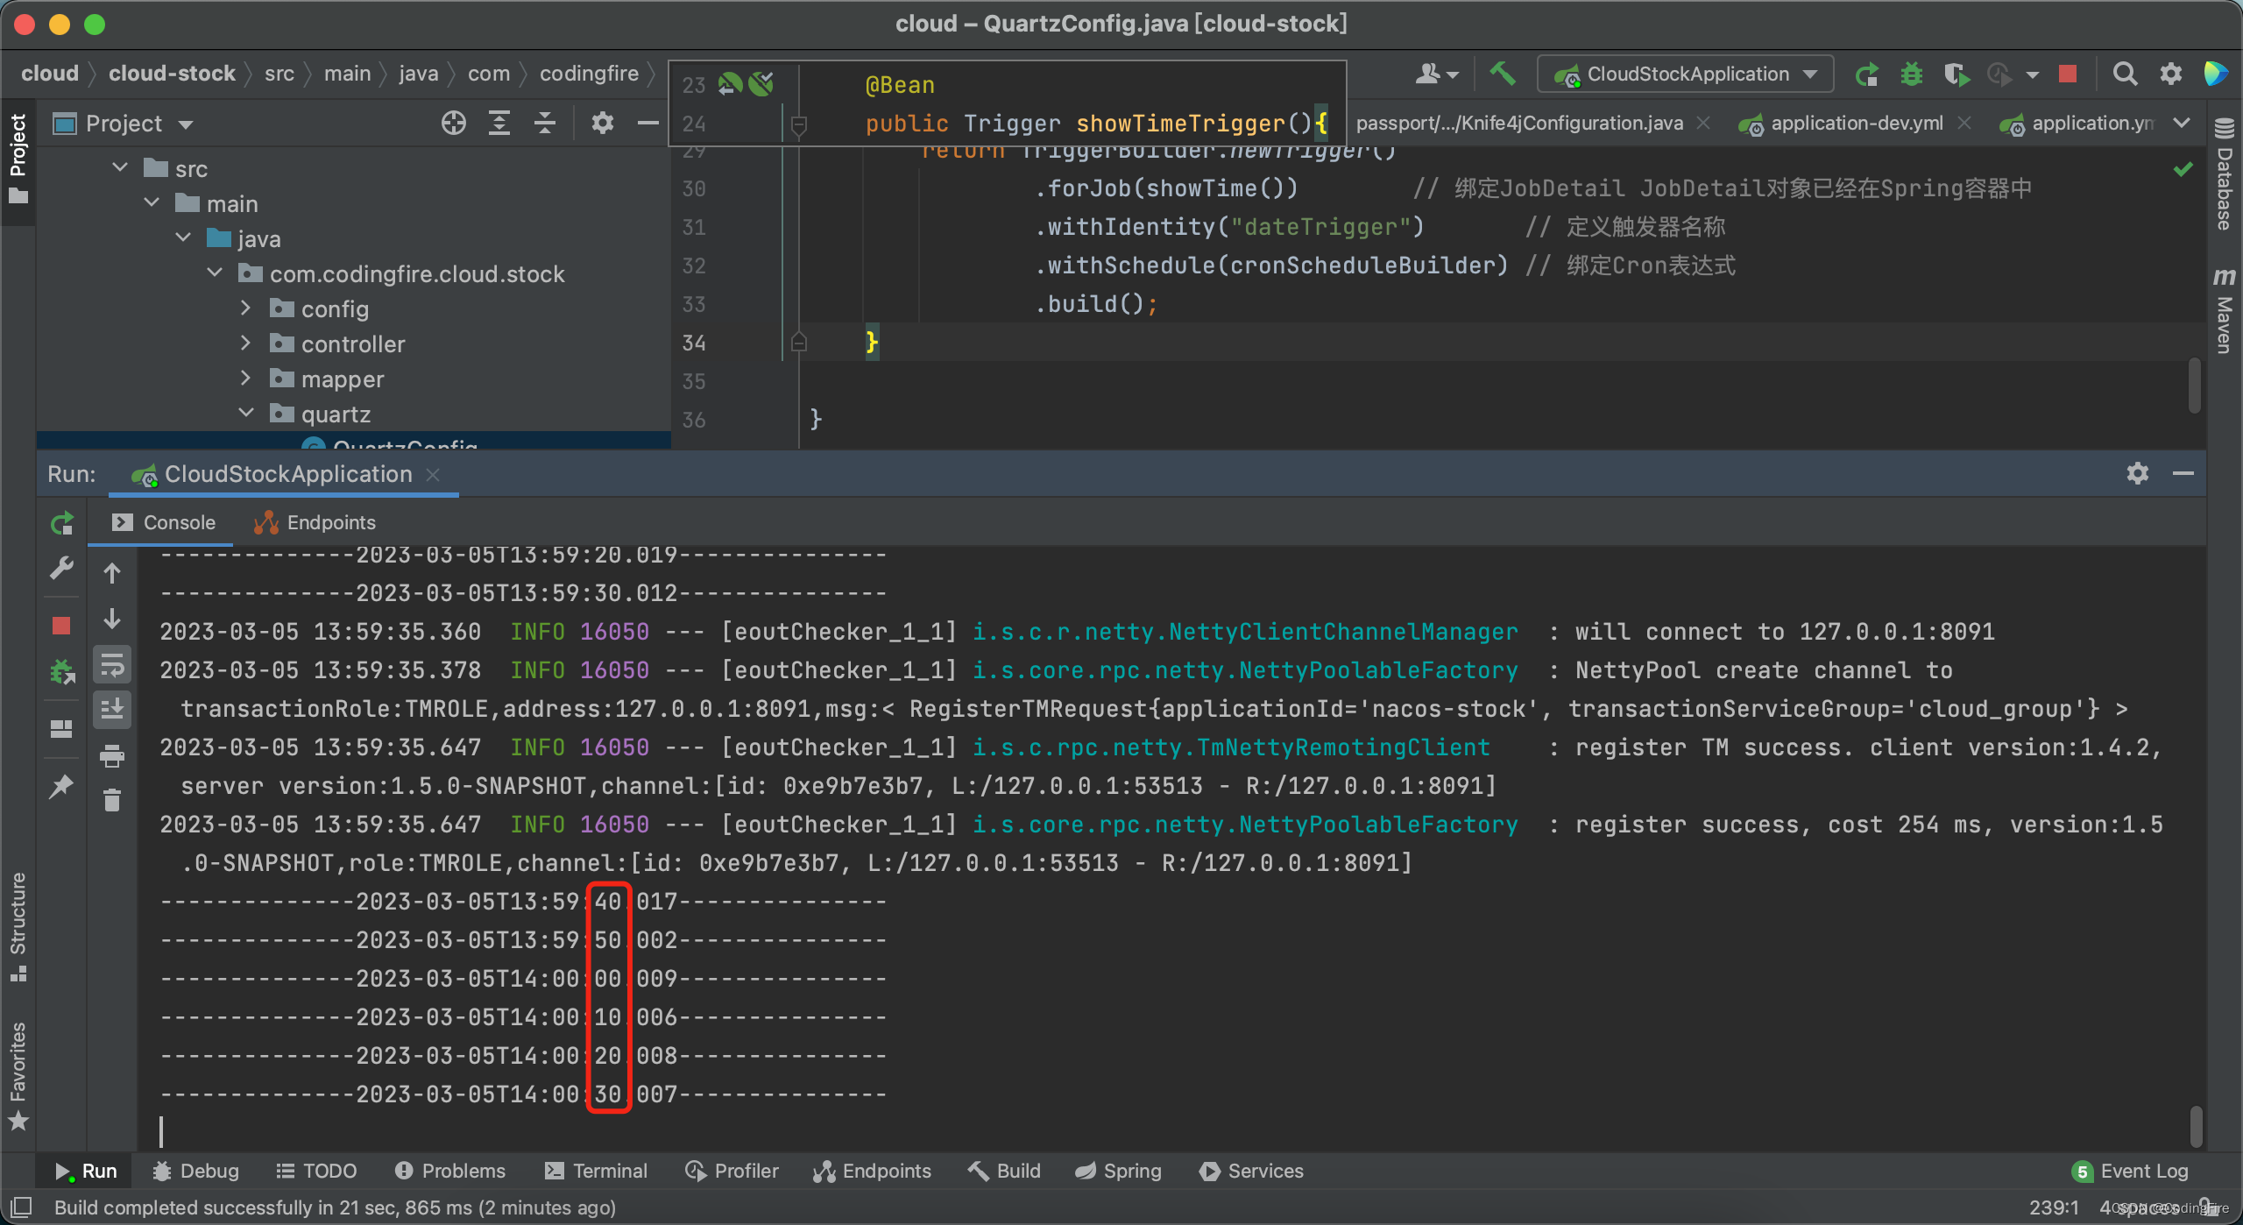Toggle the Project tool window stripe button
This screenshot has height=1225, width=2243.
pos(18,158)
